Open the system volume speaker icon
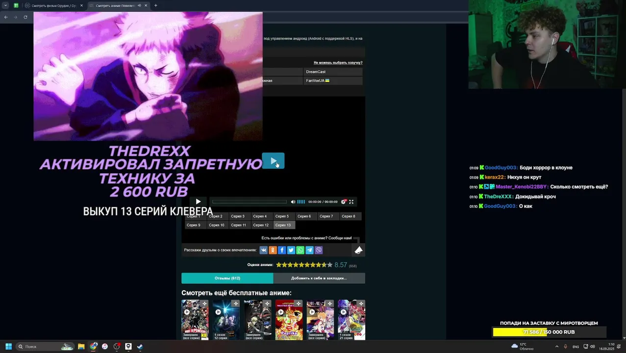The image size is (626, 353). tap(593, 347)
